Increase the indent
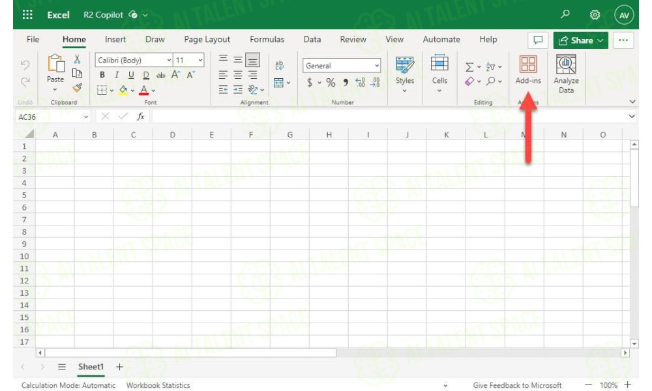Image resolution: width=652 pixels, height=391 pixels. tap(238, 90)
